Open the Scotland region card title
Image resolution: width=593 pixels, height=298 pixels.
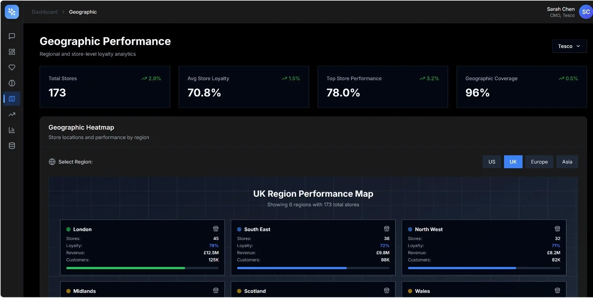[255, 291]
